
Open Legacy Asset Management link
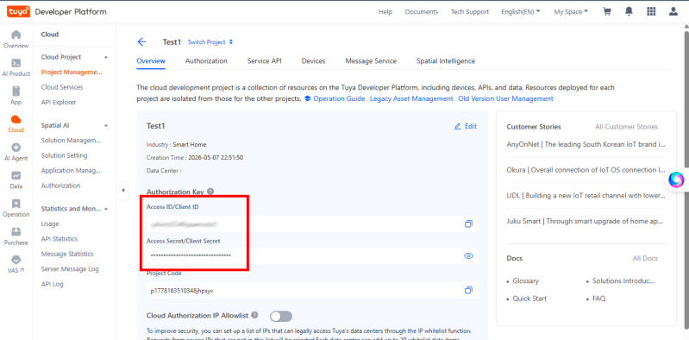coord(411,98)
